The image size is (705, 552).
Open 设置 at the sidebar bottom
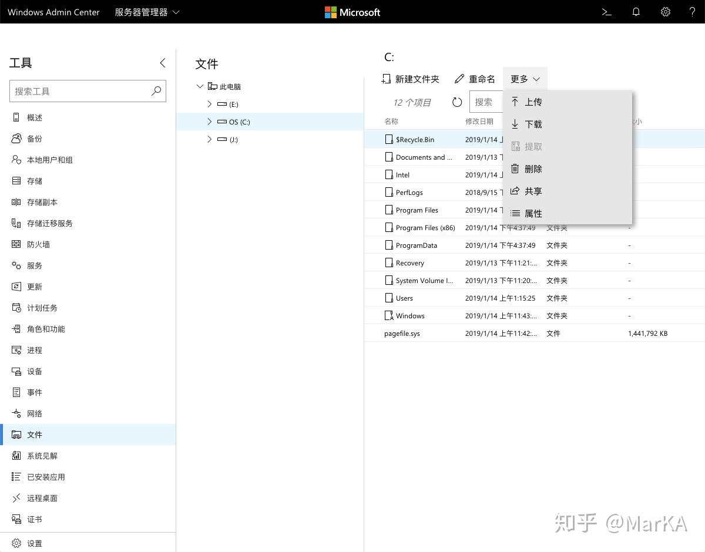[x=88, y=543]
